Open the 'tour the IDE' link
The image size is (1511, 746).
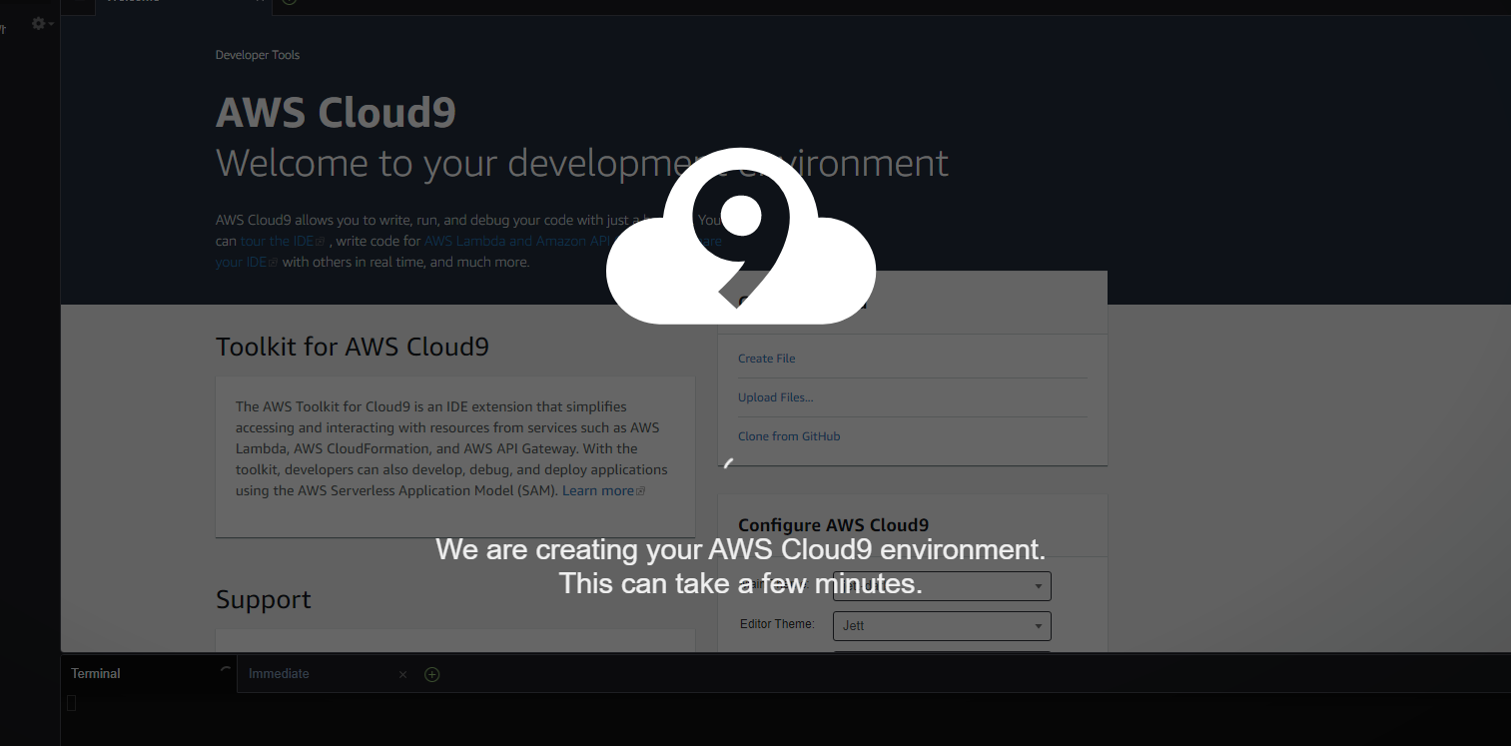[283, 241]
